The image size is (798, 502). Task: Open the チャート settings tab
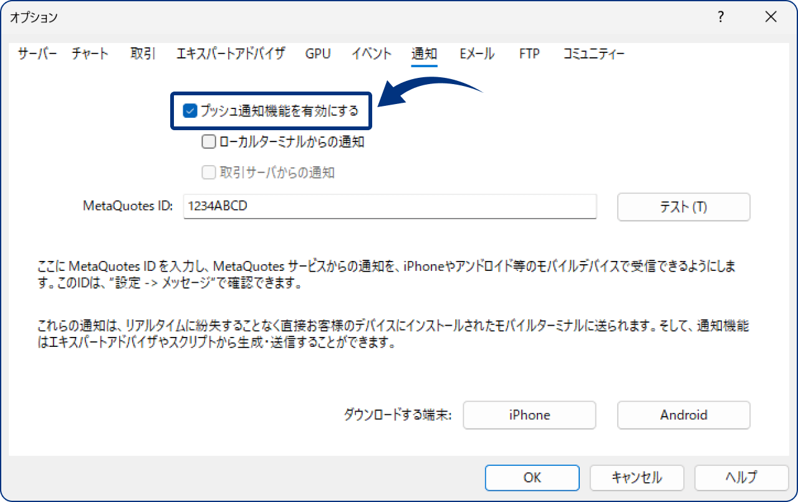point(89,54)
